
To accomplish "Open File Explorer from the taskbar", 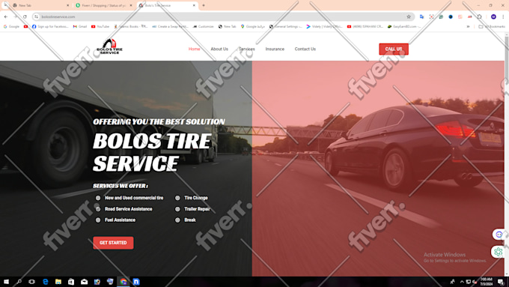I will pos(58,282).
